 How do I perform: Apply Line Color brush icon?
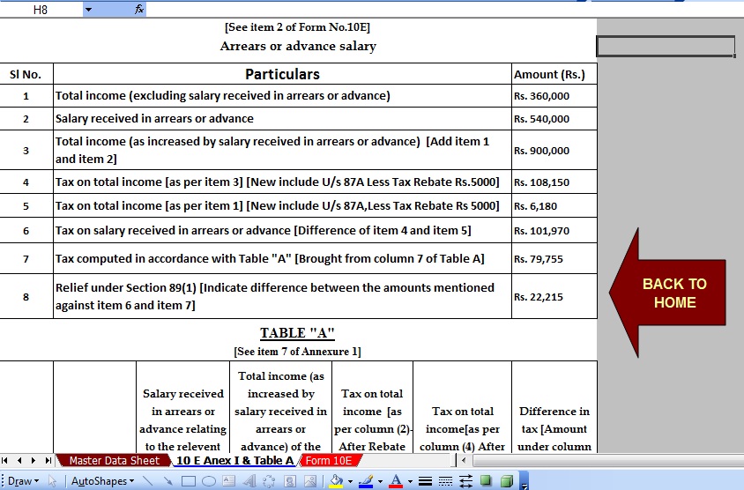click(x=366, y=481)
